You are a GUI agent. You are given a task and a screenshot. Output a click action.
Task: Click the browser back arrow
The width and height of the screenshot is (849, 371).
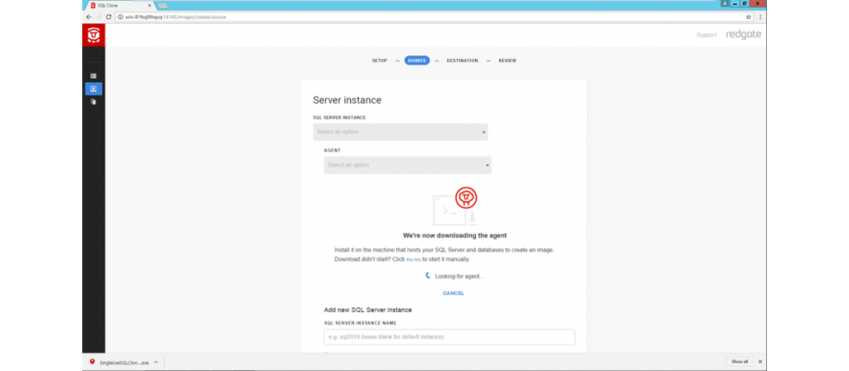pos(89,17)
